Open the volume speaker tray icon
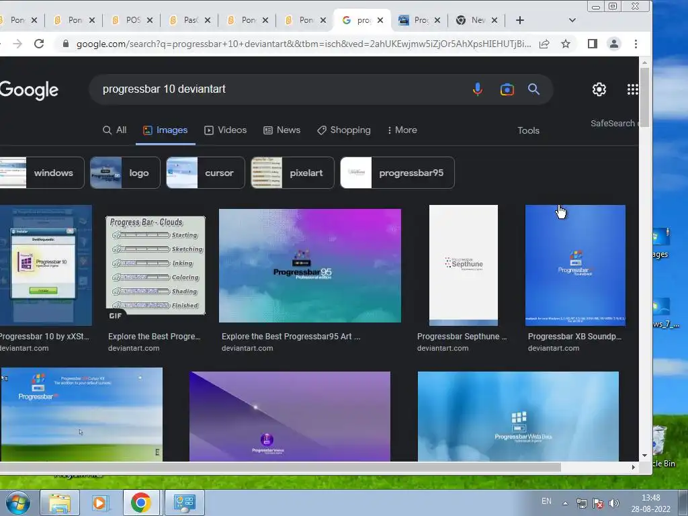Screen dimensions: 688x516 click(614, 503)
